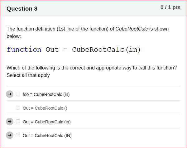Screen dimensions: 187x148
Task: Enable the Out = CubeRootCalc (in) checkbox
Action: [18, 121]
